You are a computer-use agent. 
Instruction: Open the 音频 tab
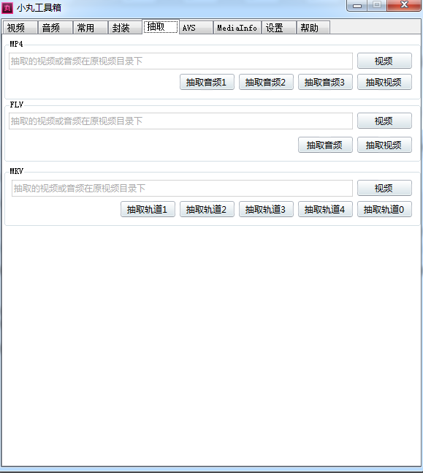click(56, 28)
